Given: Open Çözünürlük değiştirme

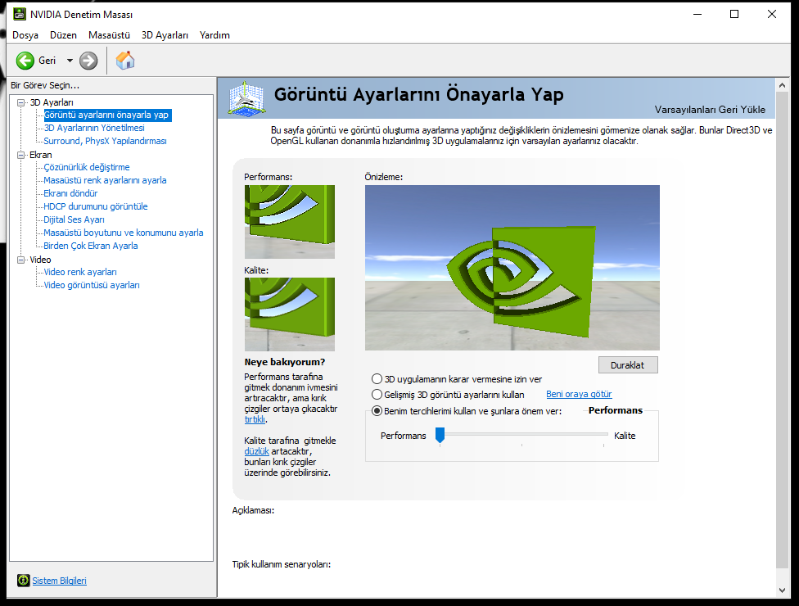Looking at the screenshot, I should [87, 167].
